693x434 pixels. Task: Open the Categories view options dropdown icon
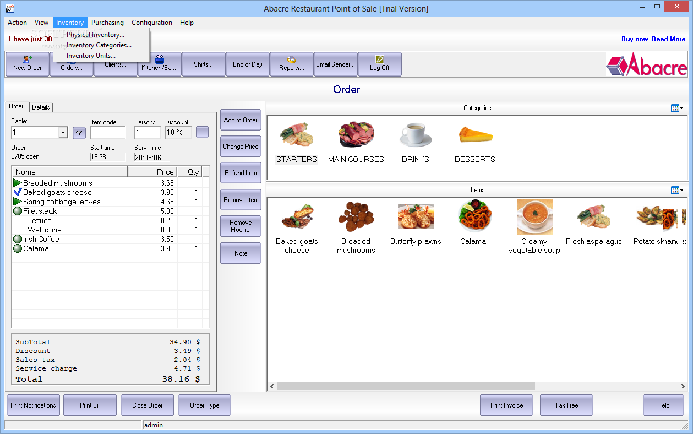[677, 108]
